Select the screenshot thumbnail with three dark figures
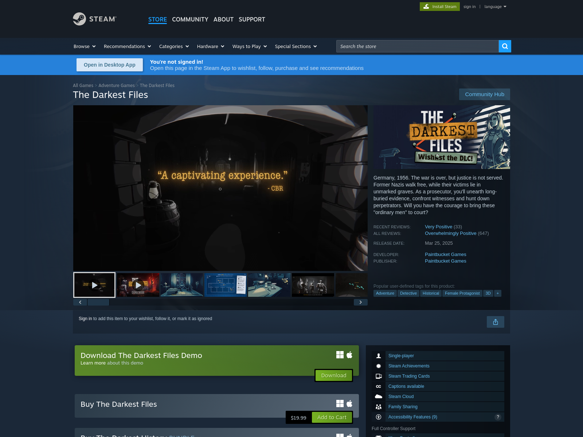 point(313,285)
